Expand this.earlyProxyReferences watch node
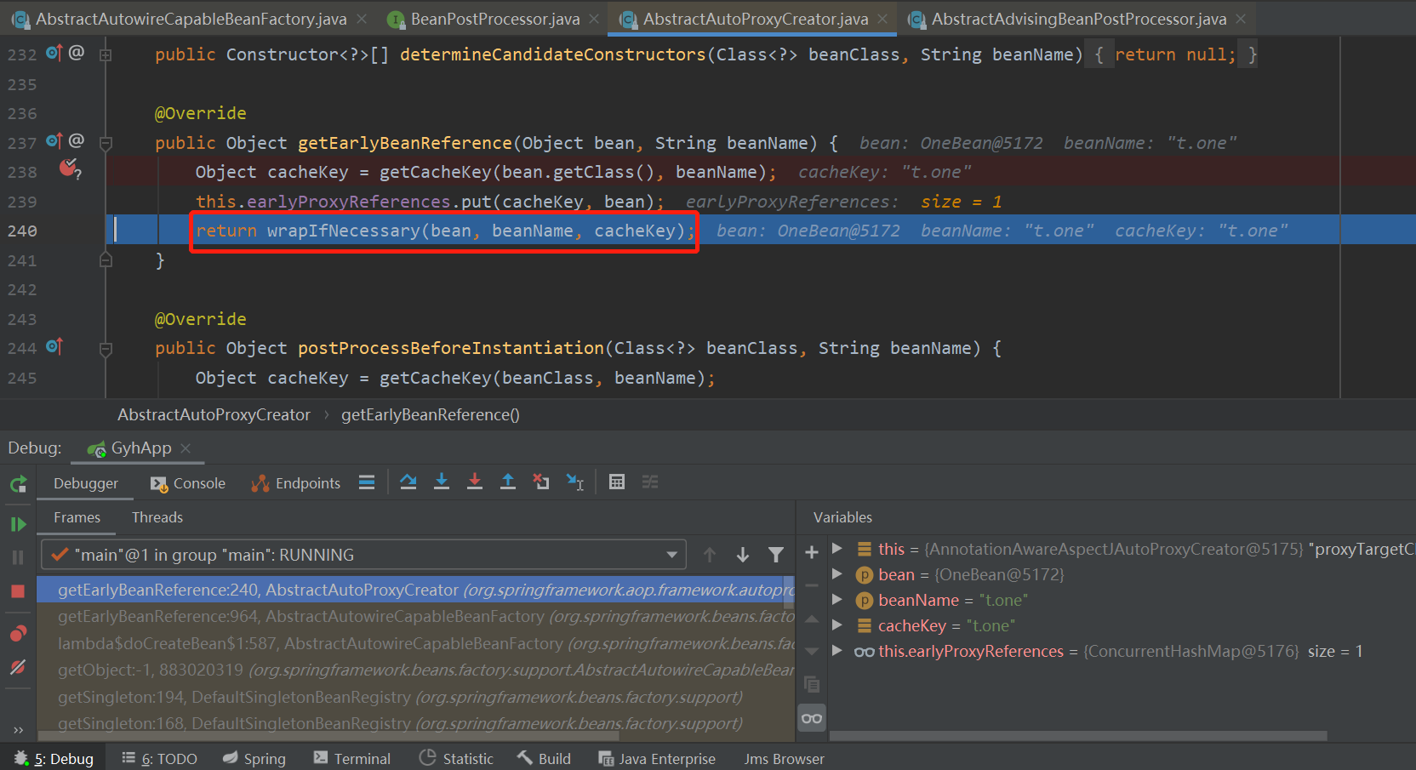The width and height of the screenshot is (1416, 770). pos(837,651)
